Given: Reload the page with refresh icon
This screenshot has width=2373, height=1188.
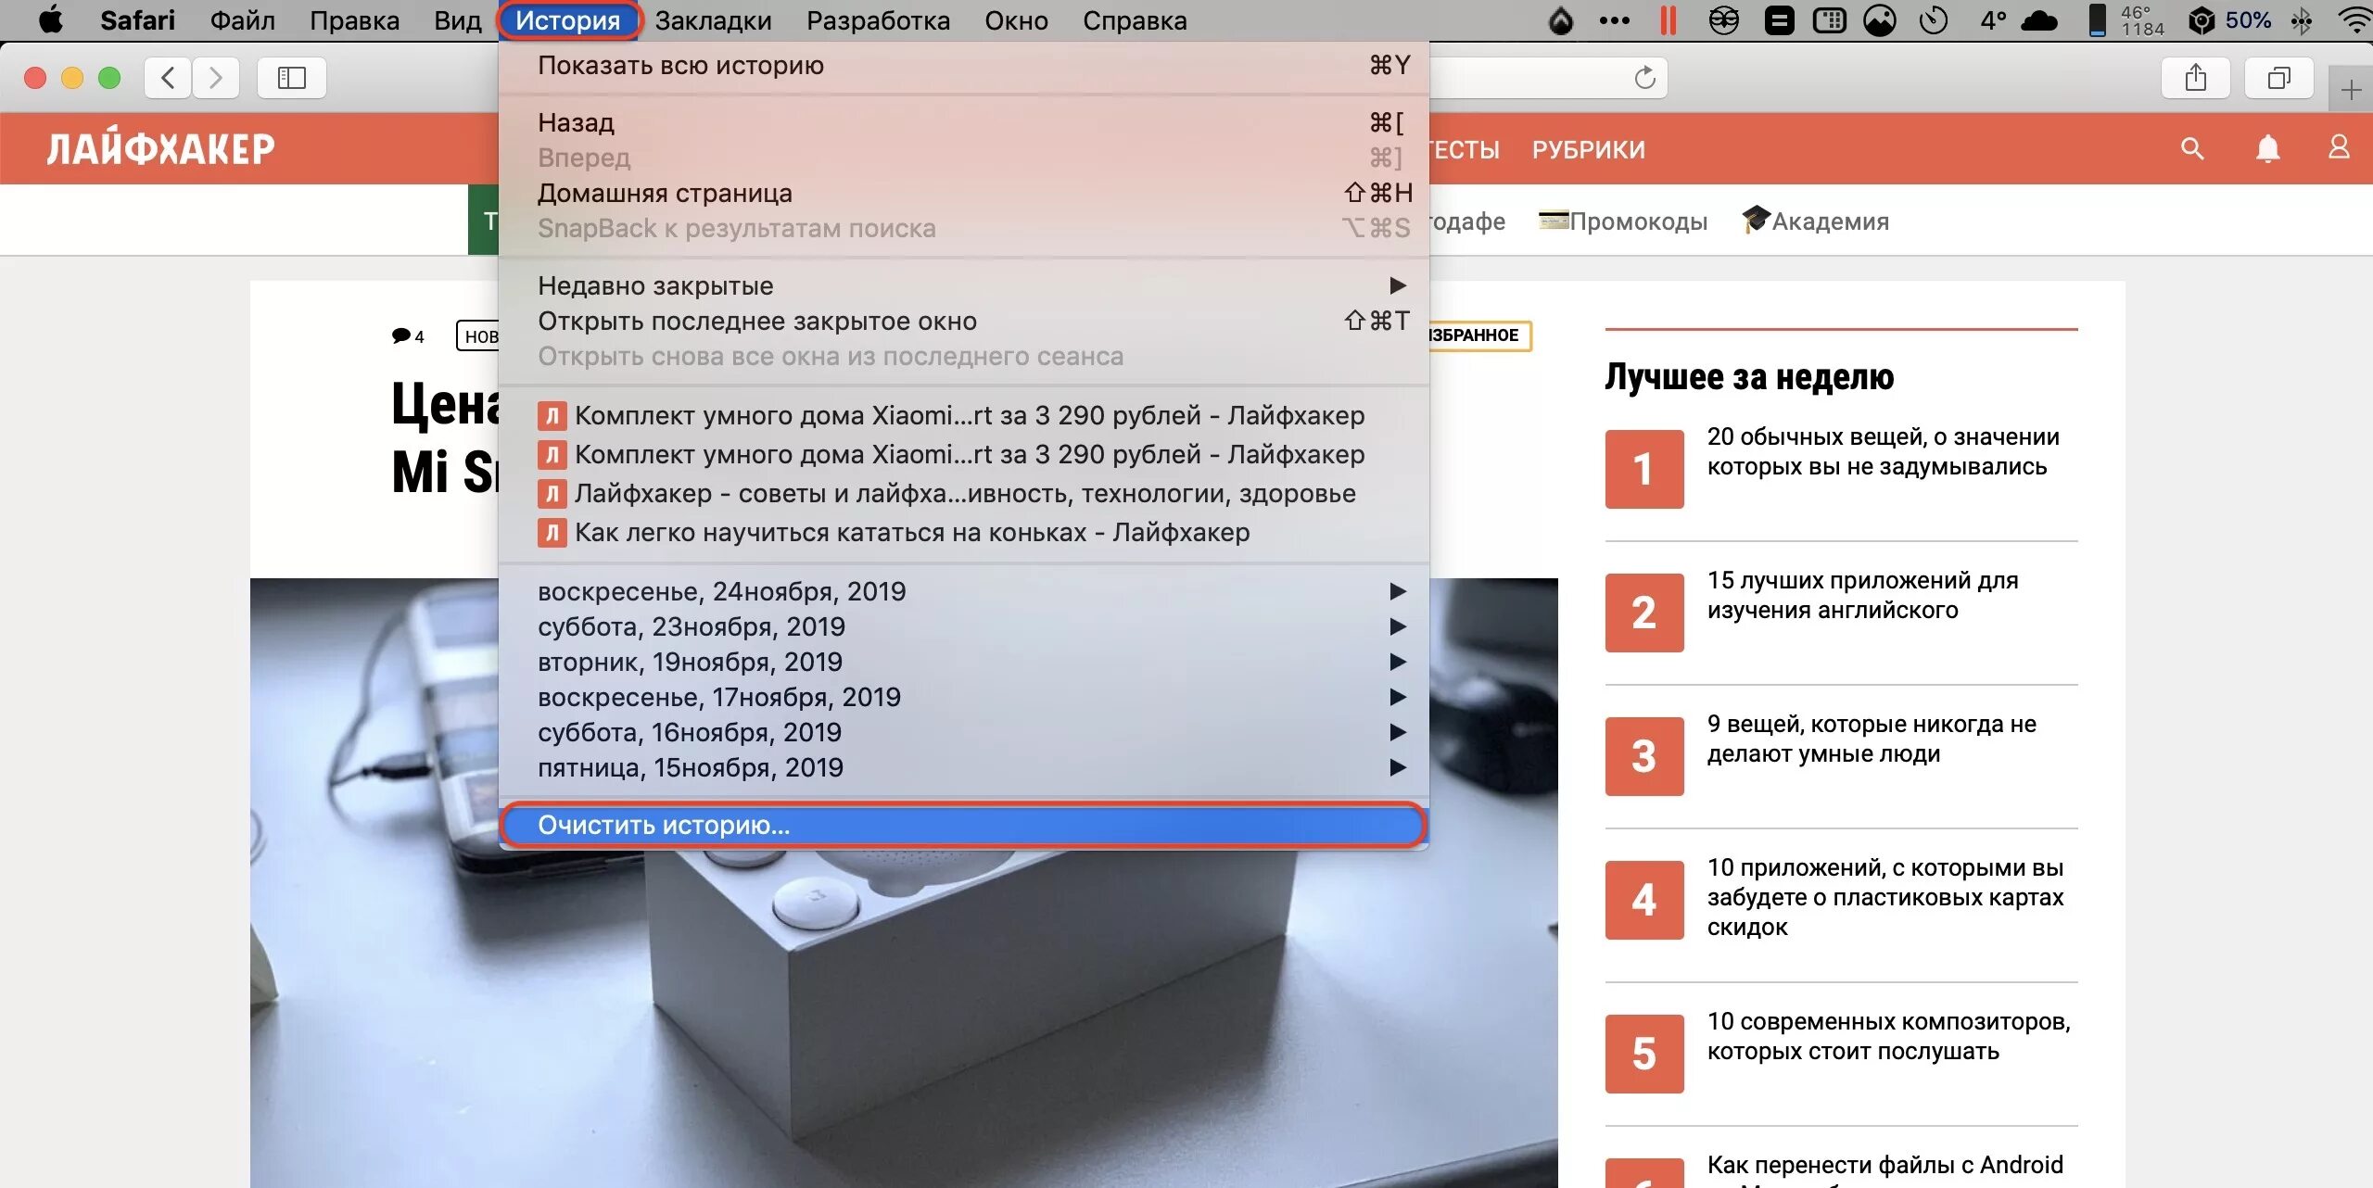Looking at the screenshot, I should [x=1644, y=78].
